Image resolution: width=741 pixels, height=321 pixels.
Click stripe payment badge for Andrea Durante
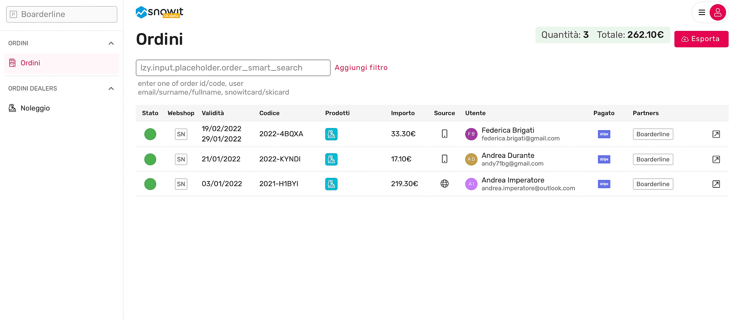(604, 159)
